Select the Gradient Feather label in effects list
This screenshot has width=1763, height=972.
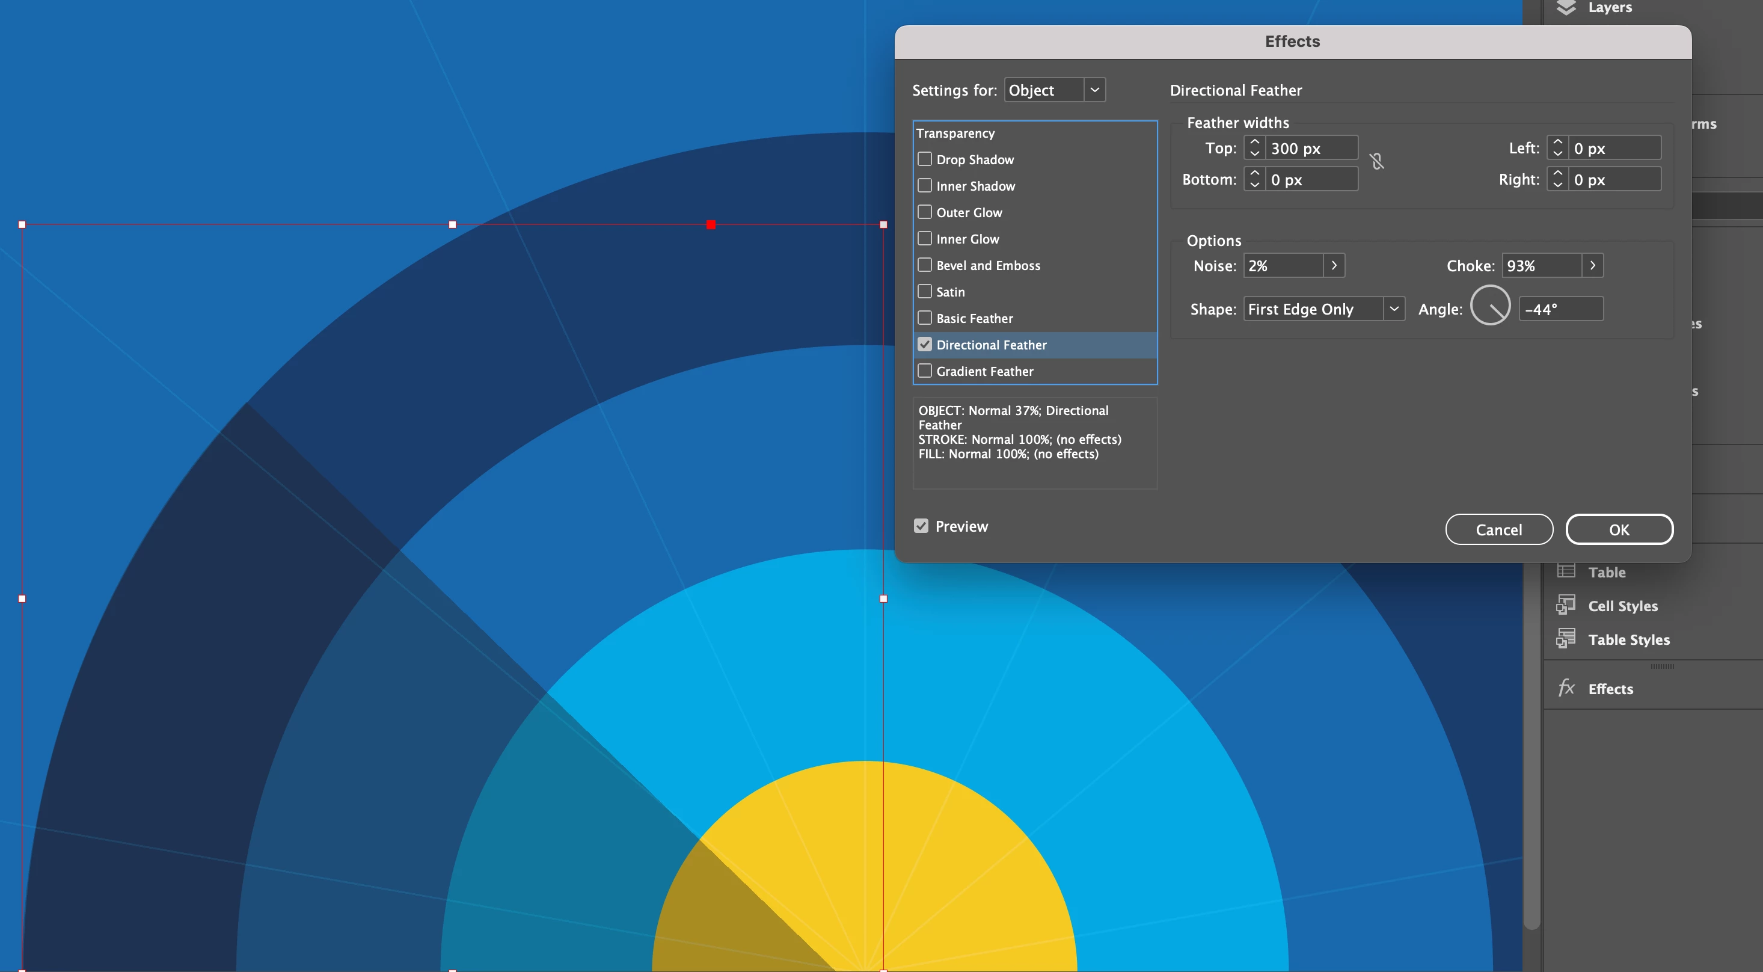tap(985, 371)
